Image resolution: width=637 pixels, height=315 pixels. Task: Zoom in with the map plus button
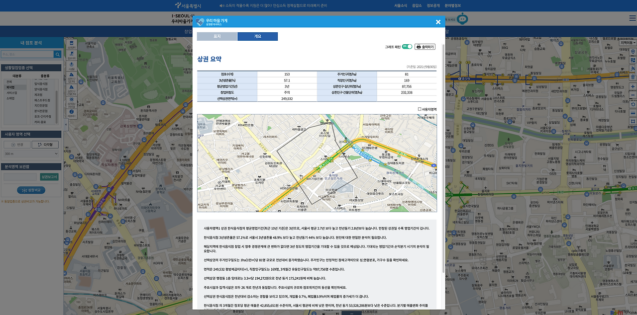(633, 86)
